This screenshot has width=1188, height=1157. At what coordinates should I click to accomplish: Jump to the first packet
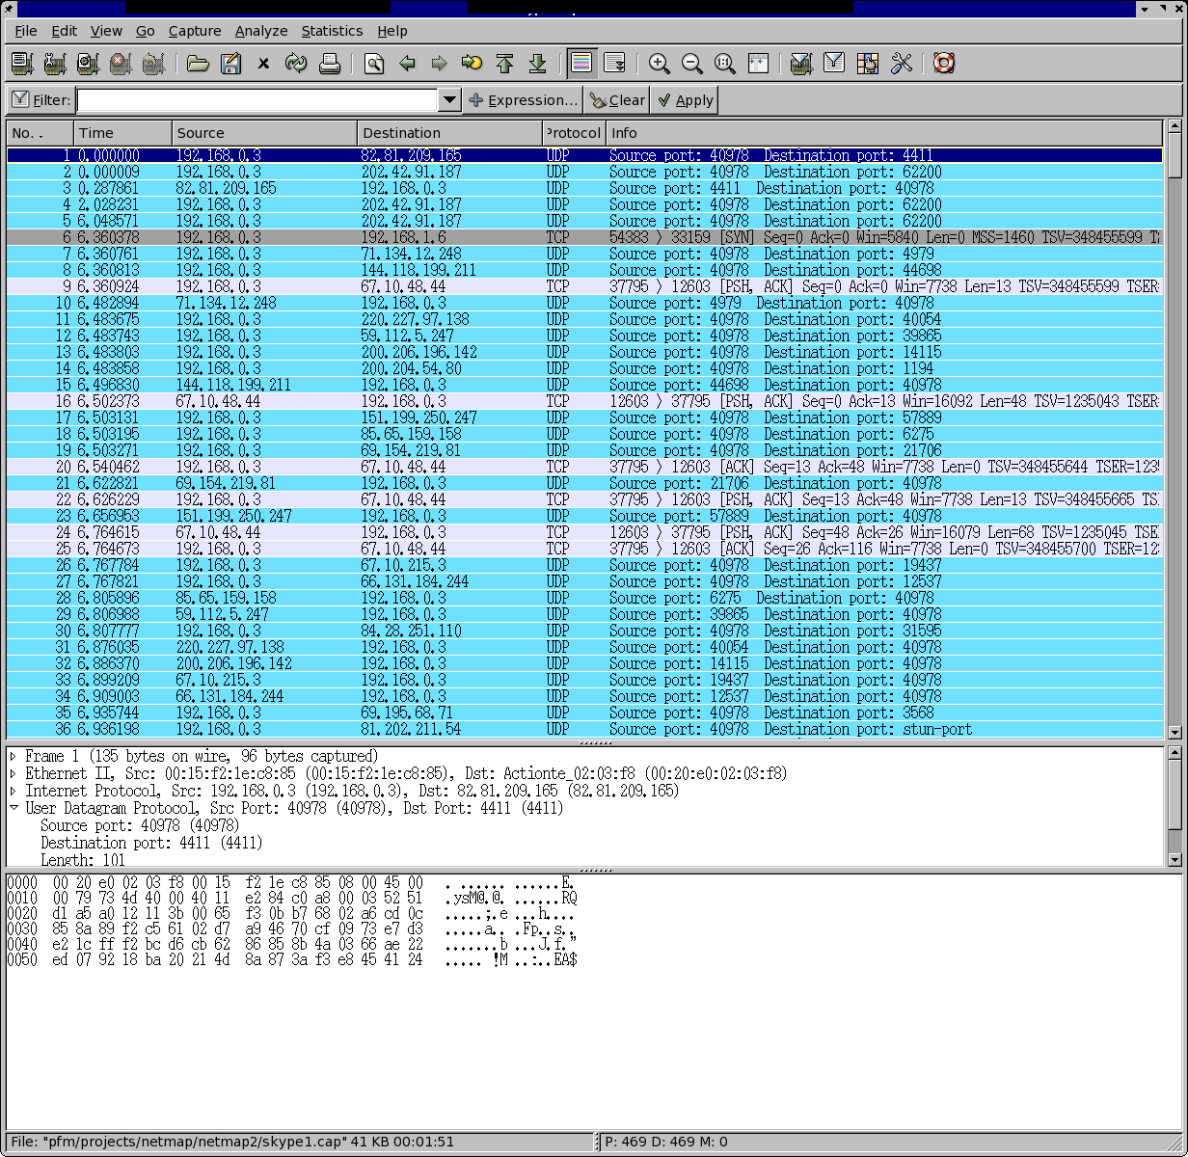(504, 64)
